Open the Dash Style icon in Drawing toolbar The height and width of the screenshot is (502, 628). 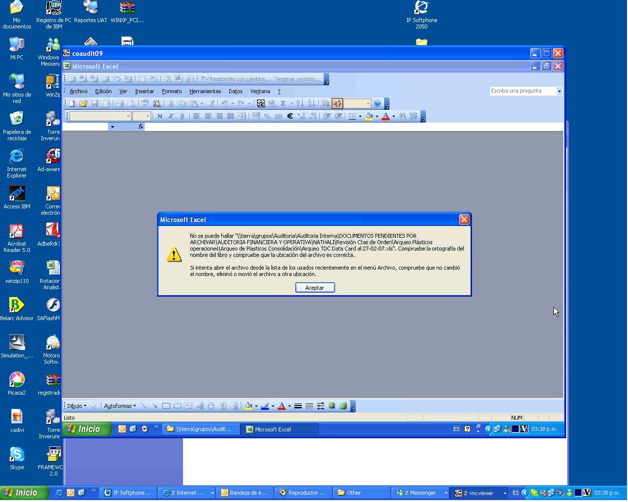tap(309, 406)
